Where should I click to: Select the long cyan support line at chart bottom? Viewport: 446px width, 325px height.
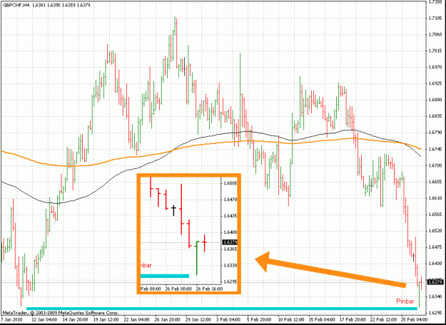(x=222, y=309)
